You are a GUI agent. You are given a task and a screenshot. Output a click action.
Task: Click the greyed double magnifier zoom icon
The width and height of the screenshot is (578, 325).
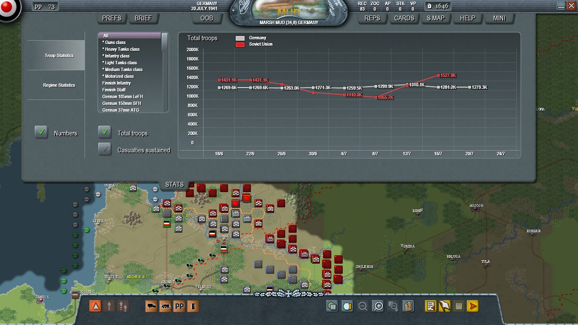coord(393,306)
